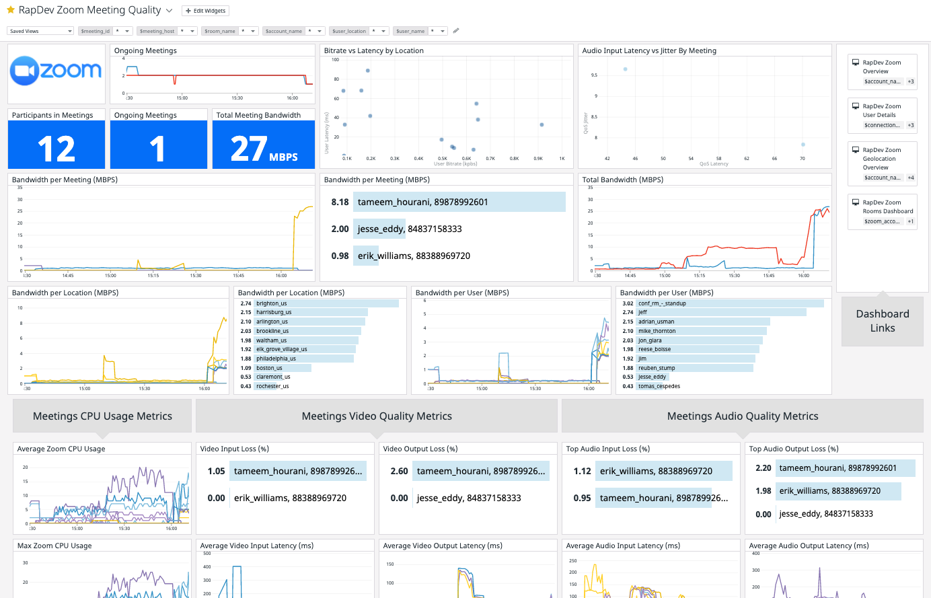
Task: Select brighton_us in Bandwidth per Location list
Action: pos(320,303)
